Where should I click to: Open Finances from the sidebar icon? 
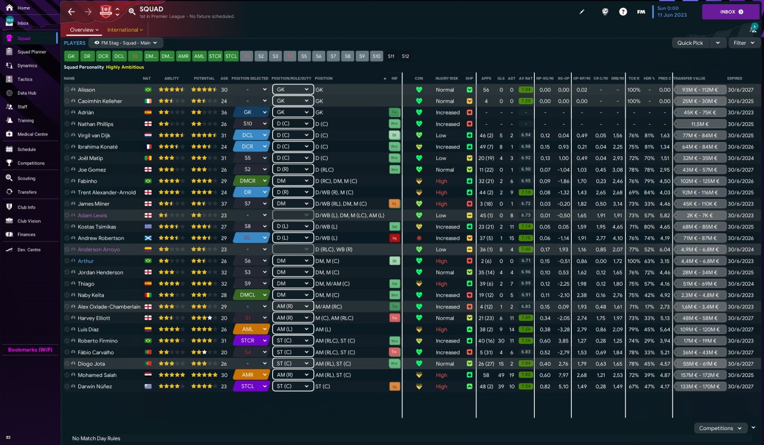(9, 234)
